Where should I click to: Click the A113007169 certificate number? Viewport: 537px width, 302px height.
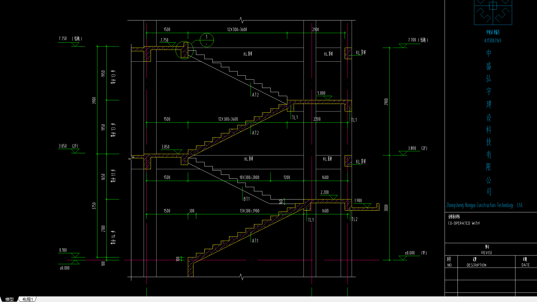click(493, 41)
